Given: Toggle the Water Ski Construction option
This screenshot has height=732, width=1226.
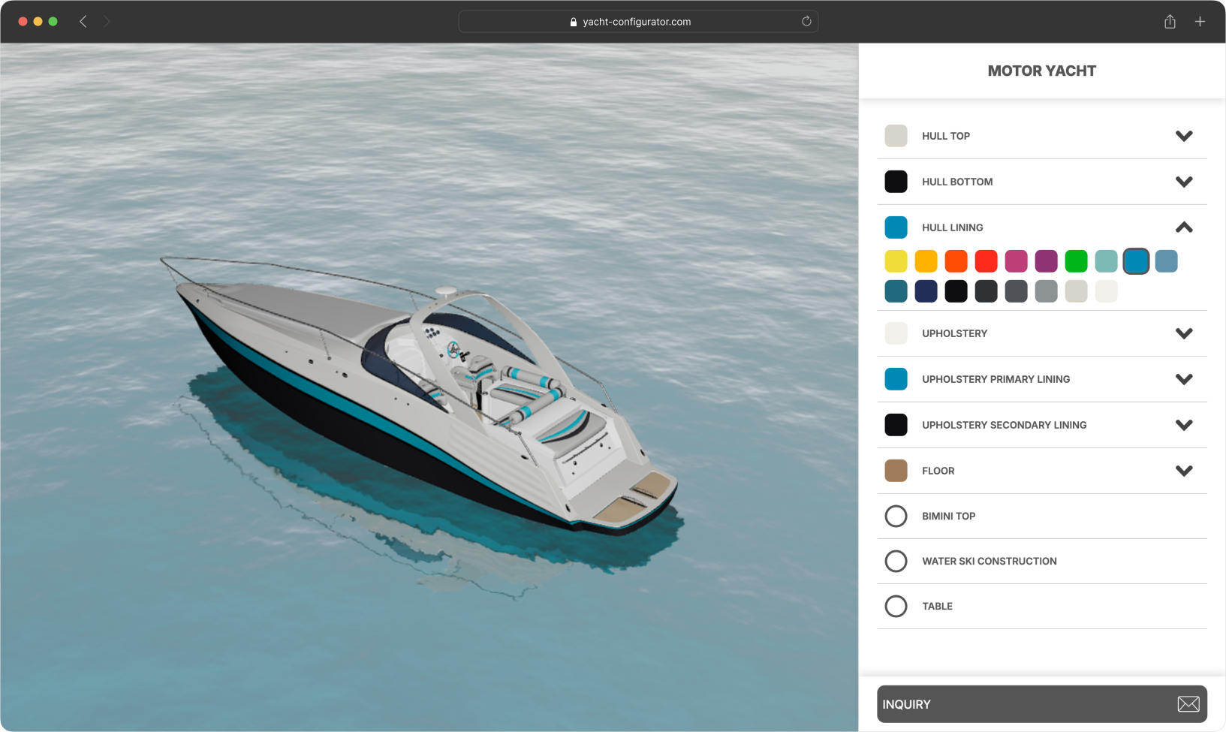Looking at the screenshot, I should [896, 562].
